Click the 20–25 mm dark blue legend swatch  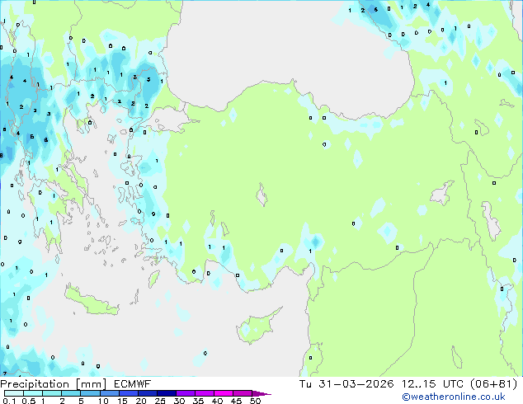pos(147,393)
